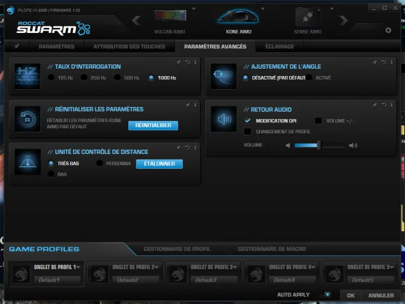
Task: Enable Volume +/- audio feedback
Action: pyautogui.click(x=318, y=120)
